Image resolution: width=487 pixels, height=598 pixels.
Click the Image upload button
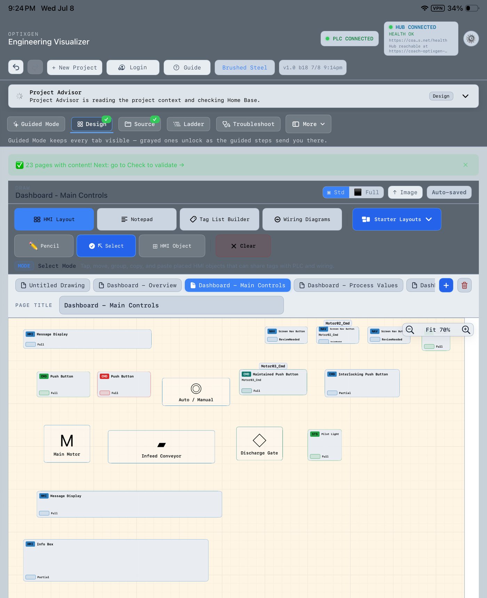click(x=405, y=192)
